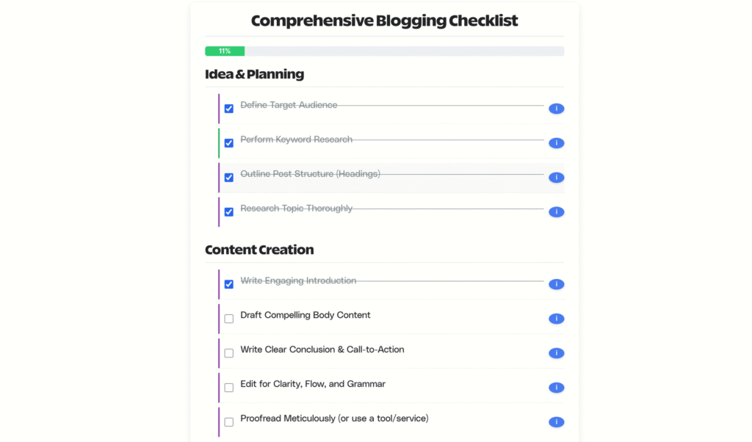Click the Write Engaging Introduction item label
The image size is (752, 442).
[x=298, y=280]
